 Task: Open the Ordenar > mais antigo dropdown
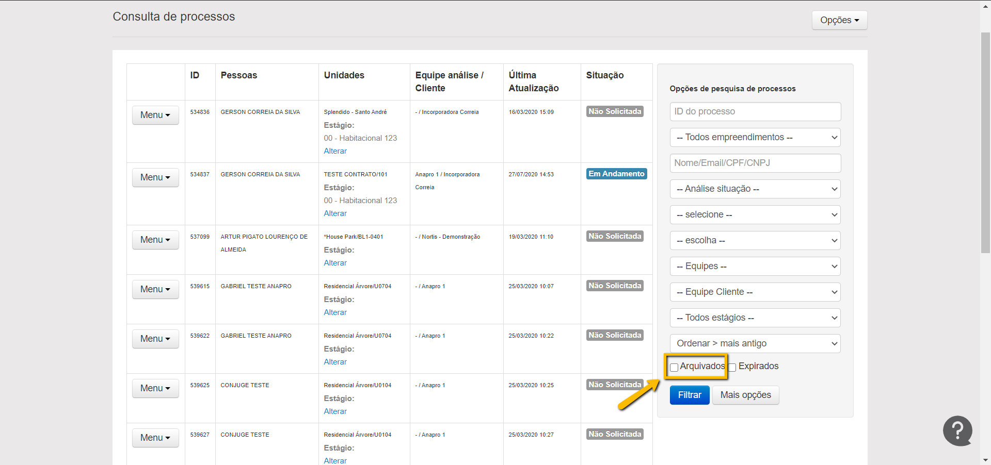[x=755, y=344]
